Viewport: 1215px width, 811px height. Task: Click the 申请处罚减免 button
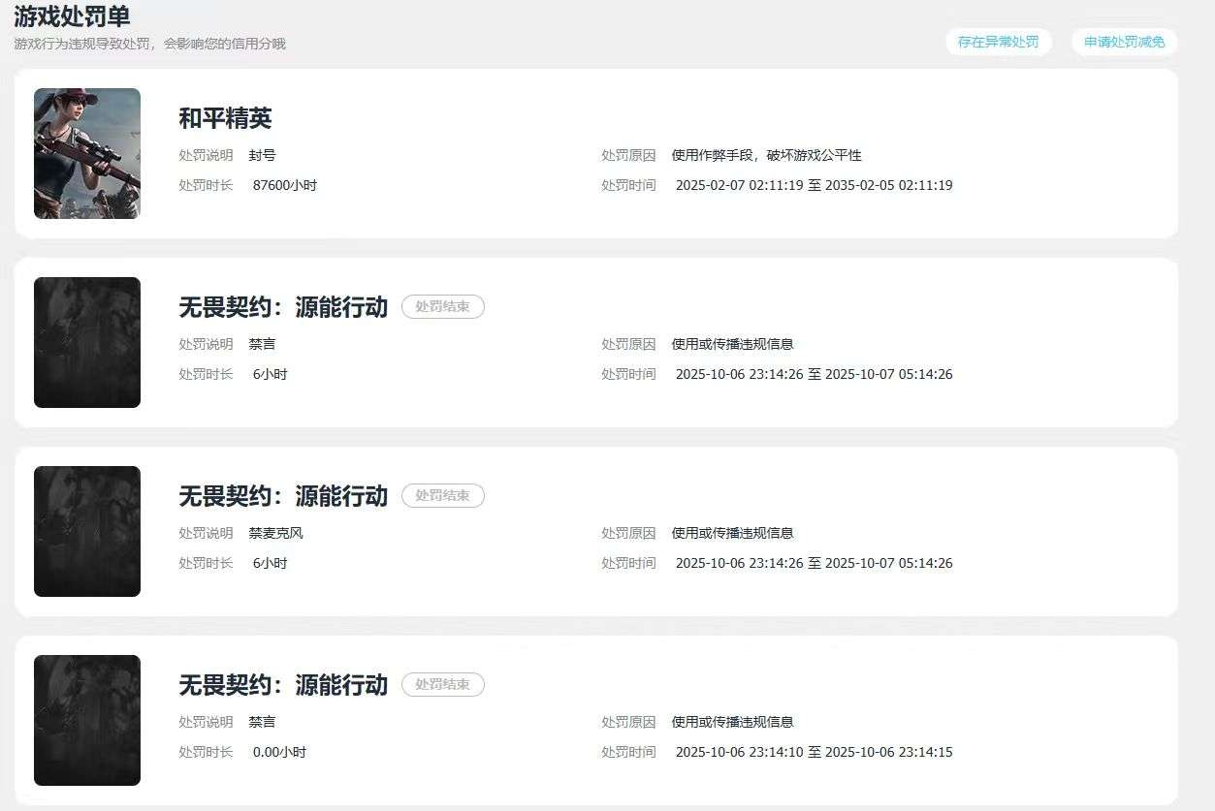(1125, 42)
